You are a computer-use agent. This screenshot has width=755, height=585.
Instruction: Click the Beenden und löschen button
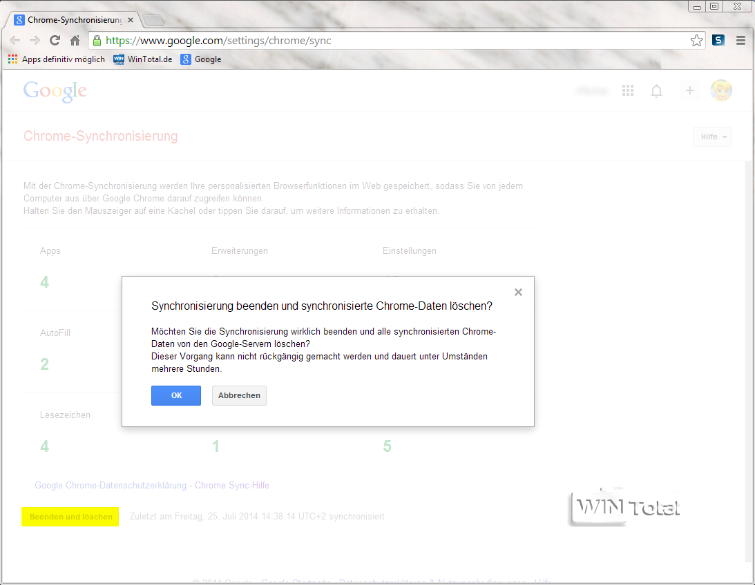coord(70,517)
